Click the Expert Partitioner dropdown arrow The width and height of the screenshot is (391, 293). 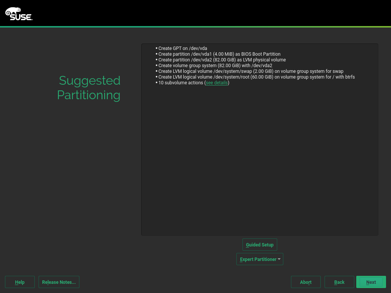279,259
